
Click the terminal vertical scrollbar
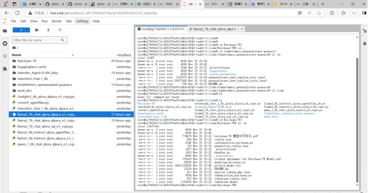357,120
